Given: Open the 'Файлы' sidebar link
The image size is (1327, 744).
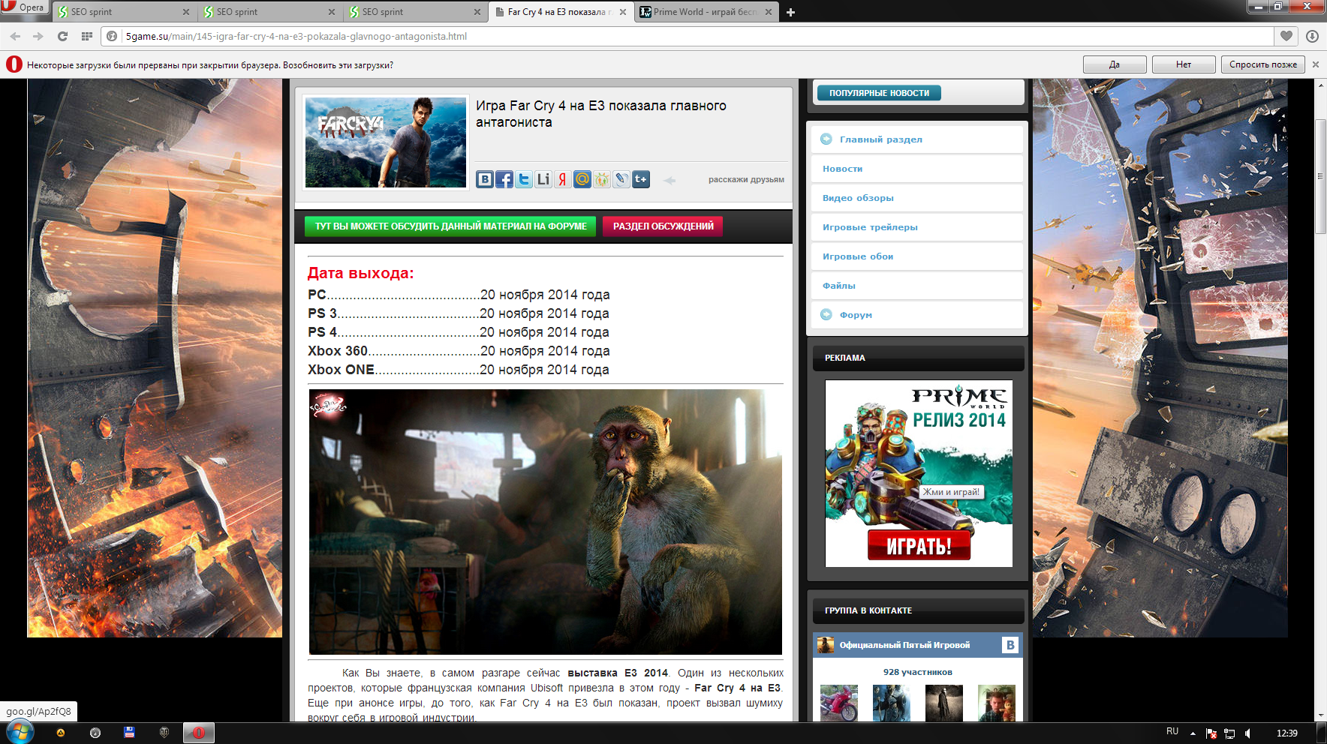Looking at the screenshot, I should 917,286.
